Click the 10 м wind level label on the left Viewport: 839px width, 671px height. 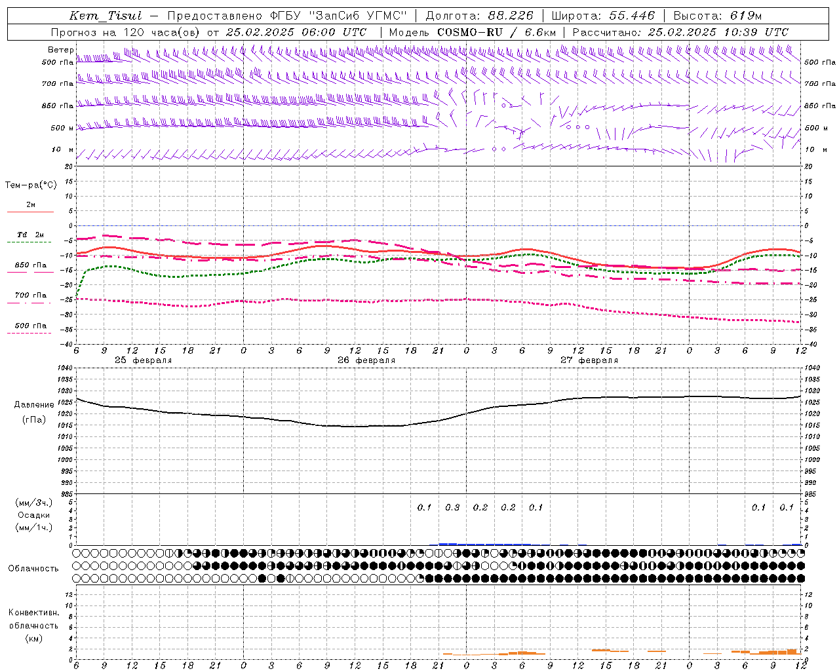tap(62, 149)
